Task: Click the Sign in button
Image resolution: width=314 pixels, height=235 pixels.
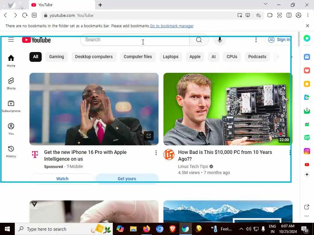Action: pyautogui.click(x=279, y=40)
